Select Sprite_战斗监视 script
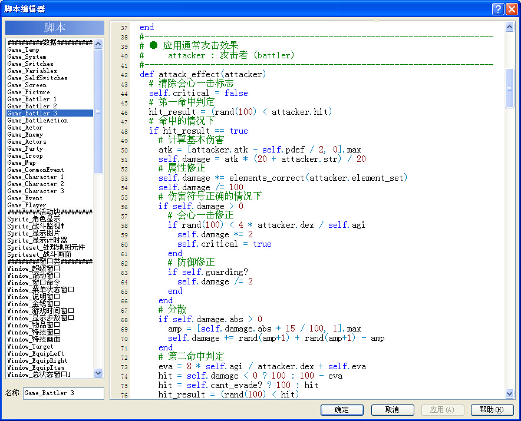This screenshot has height=421, width=521. click(50, 226)
